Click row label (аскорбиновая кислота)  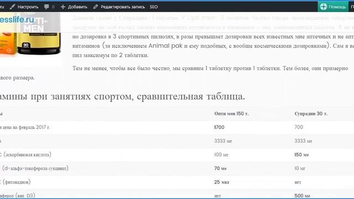(27, 155)
